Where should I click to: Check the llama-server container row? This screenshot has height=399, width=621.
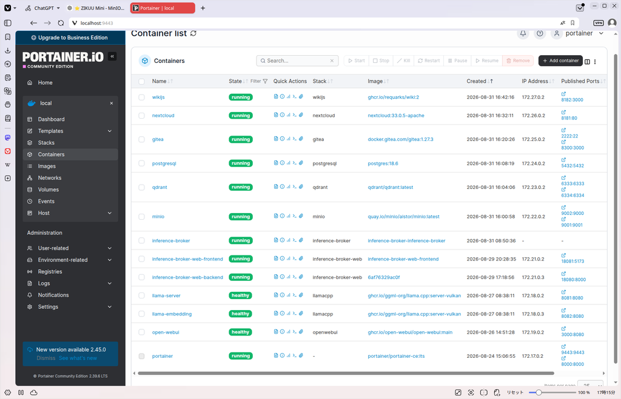pyautogui.click(x=141, y=295)
